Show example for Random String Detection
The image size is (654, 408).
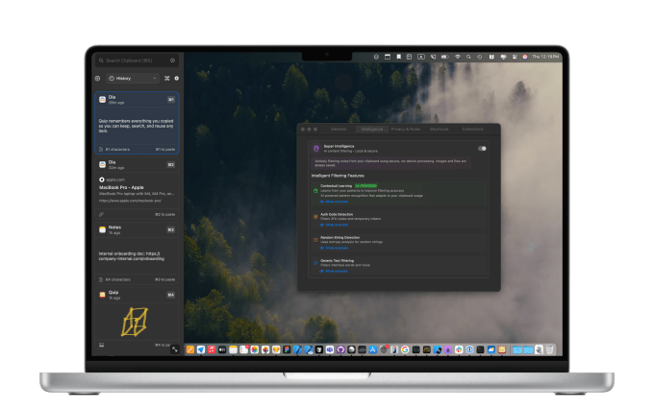(x=334, y=248)
